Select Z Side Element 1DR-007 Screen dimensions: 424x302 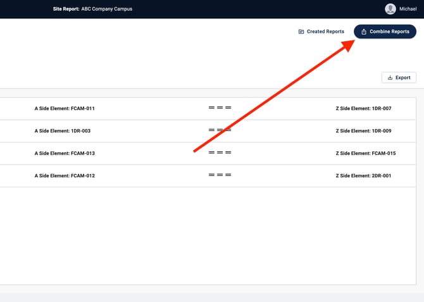pyautogui.click(x=363, y=108)
